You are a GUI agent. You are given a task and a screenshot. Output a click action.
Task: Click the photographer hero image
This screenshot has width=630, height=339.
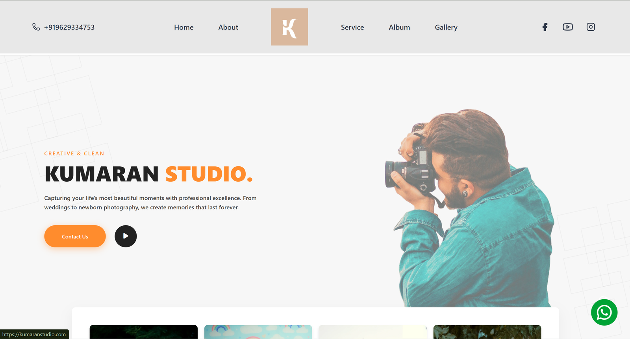(470, 208)
